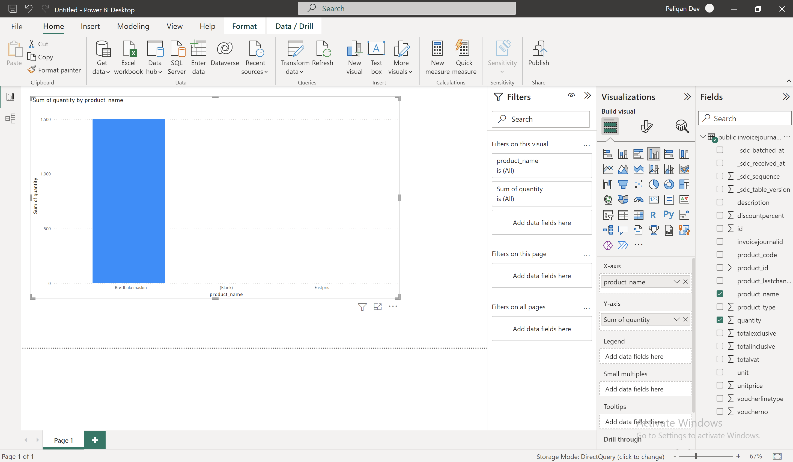Image resolution: width=793 pixels, height=462 pixels.
Task: Click the Publish ribbon icon
Action: [x=538, y=53]
